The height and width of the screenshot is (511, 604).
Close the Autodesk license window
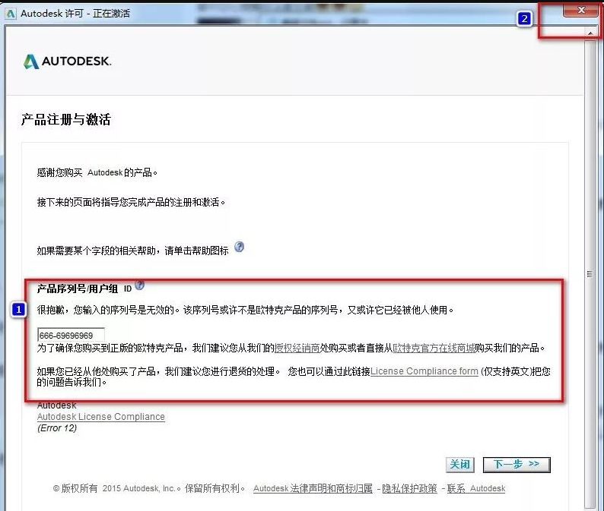(x=581, y=11)
